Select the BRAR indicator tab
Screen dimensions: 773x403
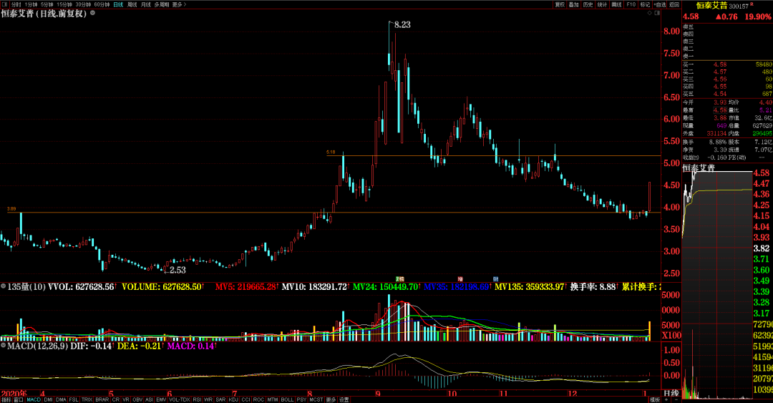click(102, 399)
